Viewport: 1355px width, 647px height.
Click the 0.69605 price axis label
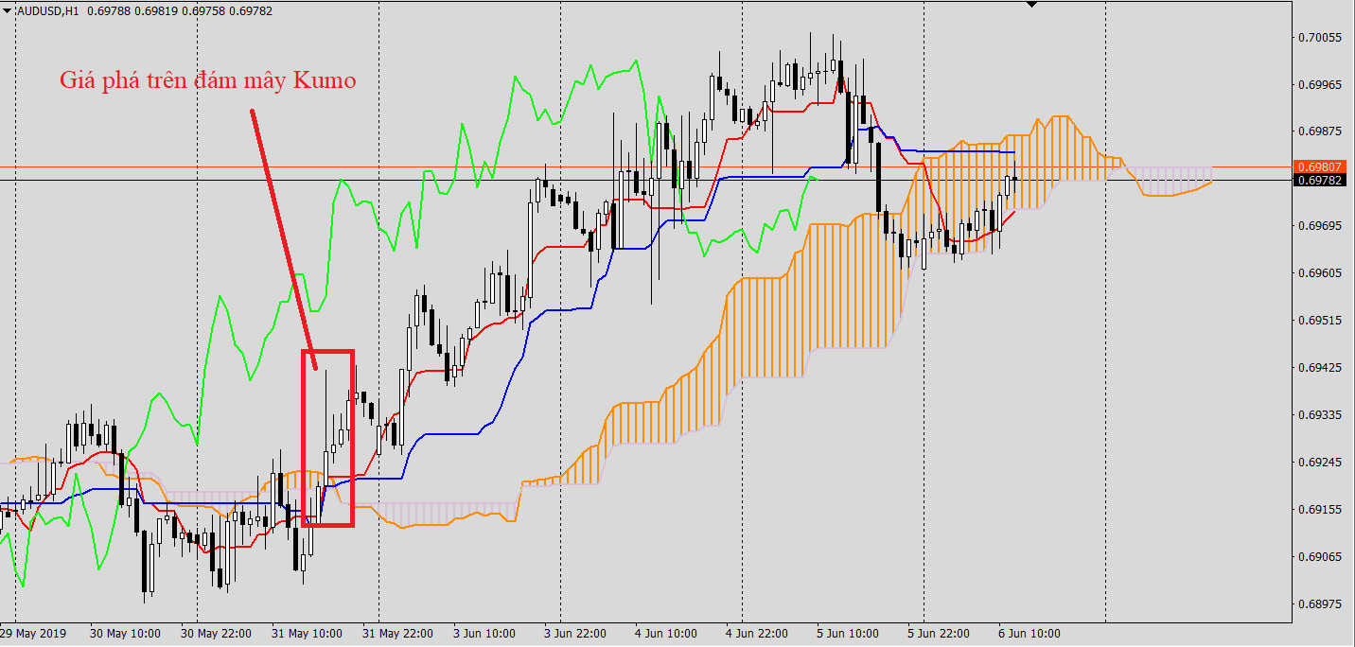click(1321, 273)
